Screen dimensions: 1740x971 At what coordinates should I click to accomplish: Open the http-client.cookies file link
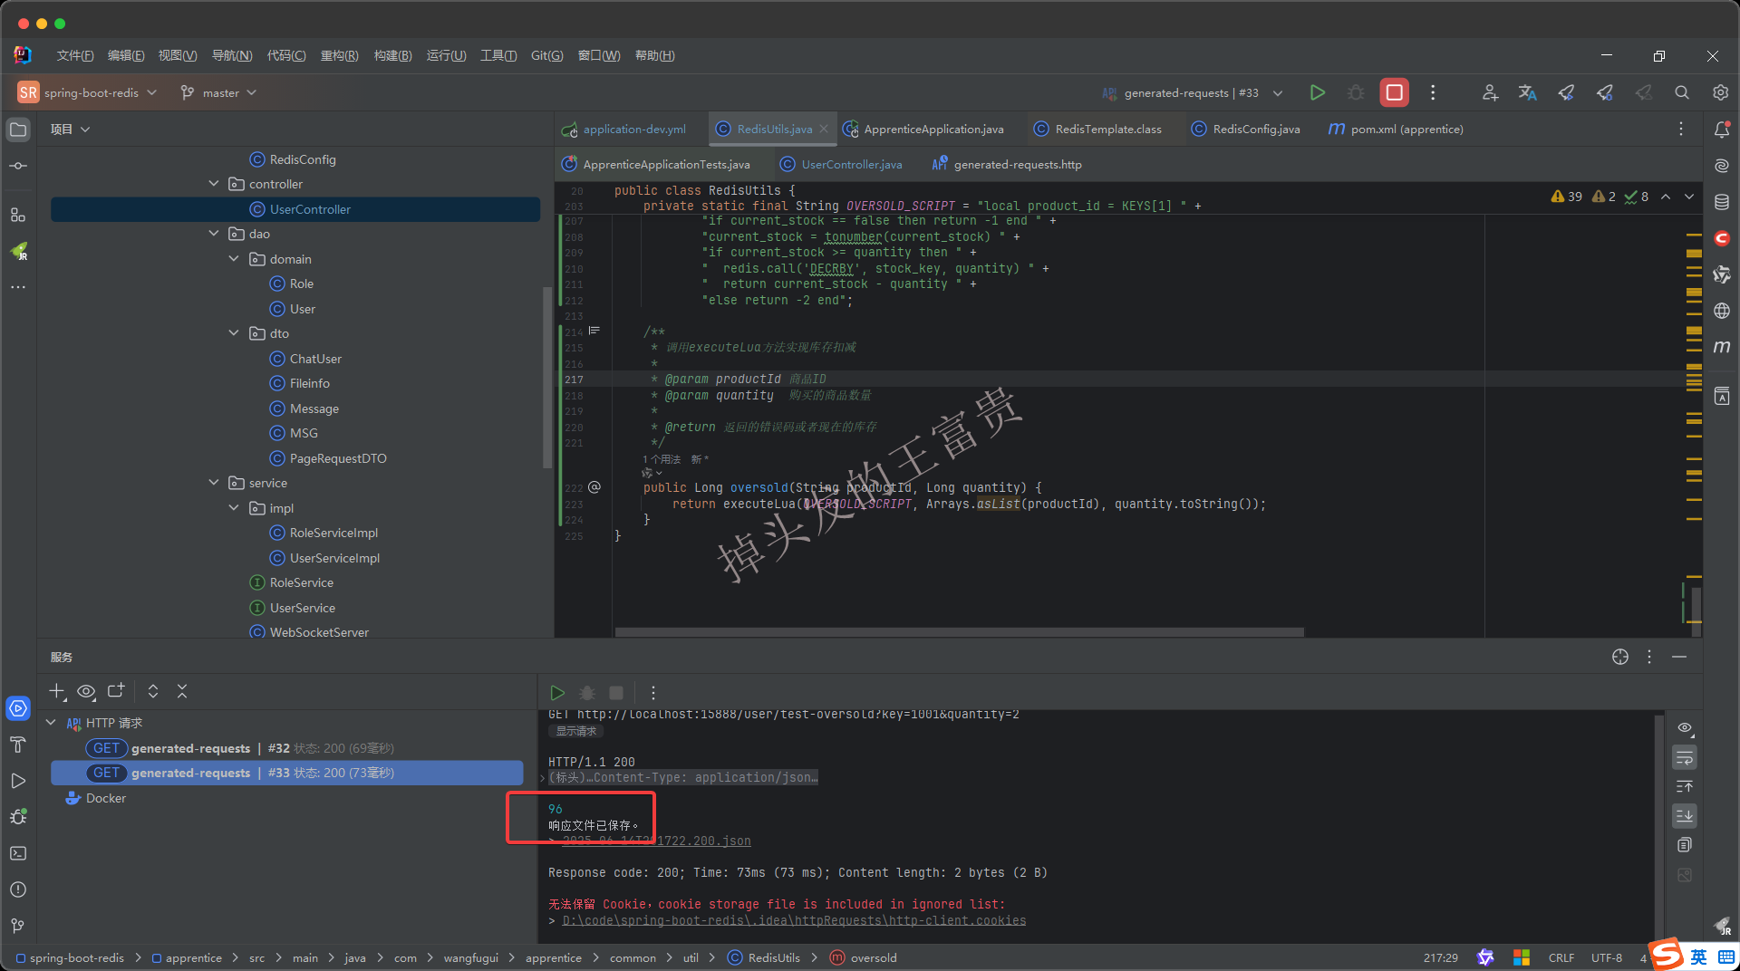[794, 920]
